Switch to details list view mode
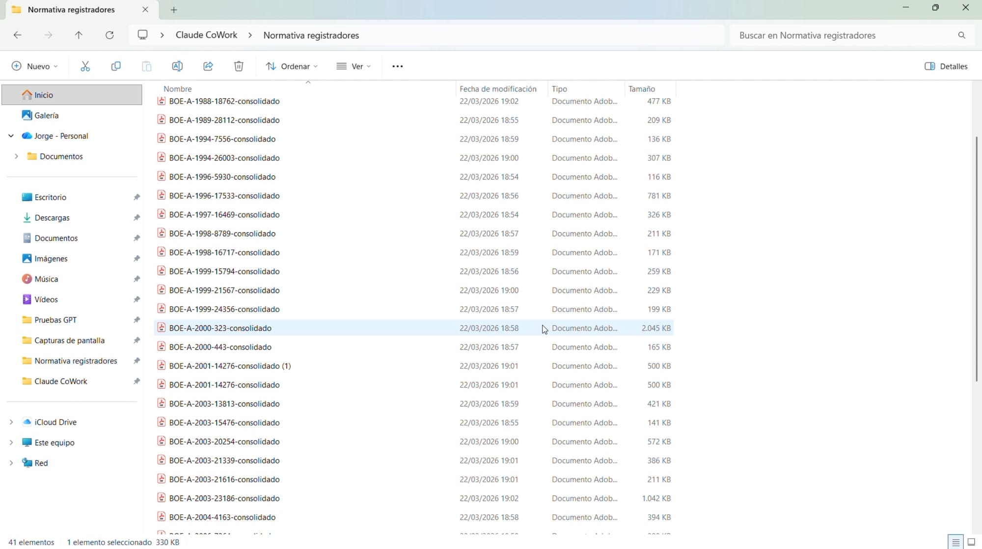 955,542
